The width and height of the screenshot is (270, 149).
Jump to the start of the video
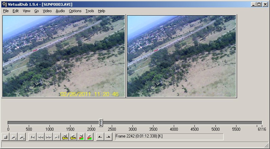click(33, 137)
